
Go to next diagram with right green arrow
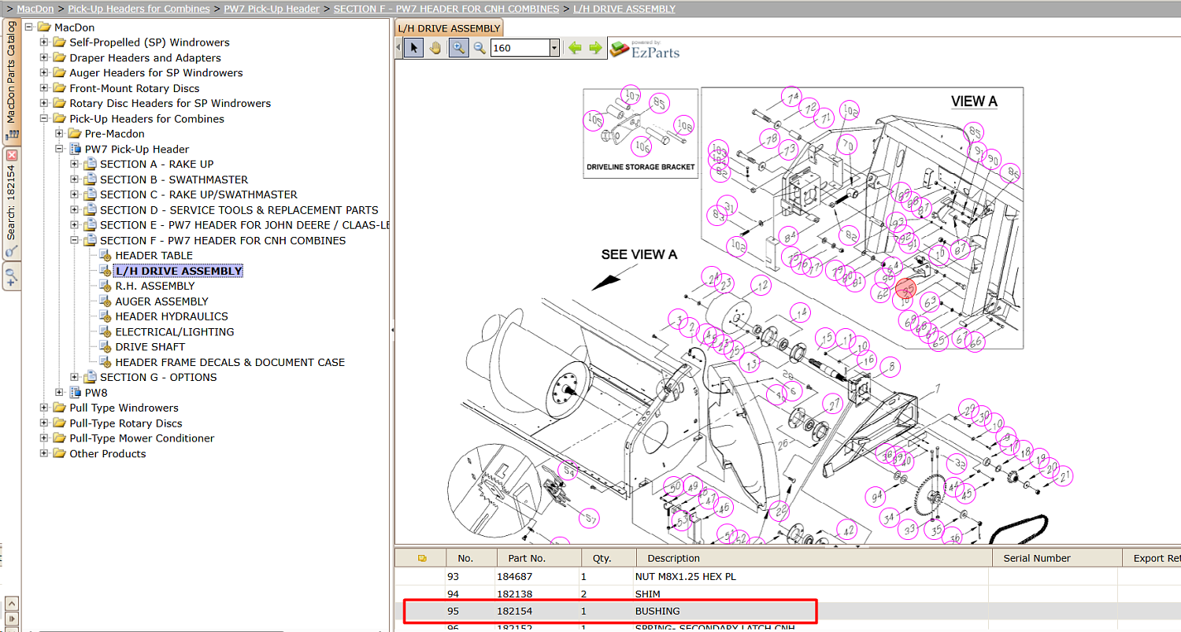point(595,48)
